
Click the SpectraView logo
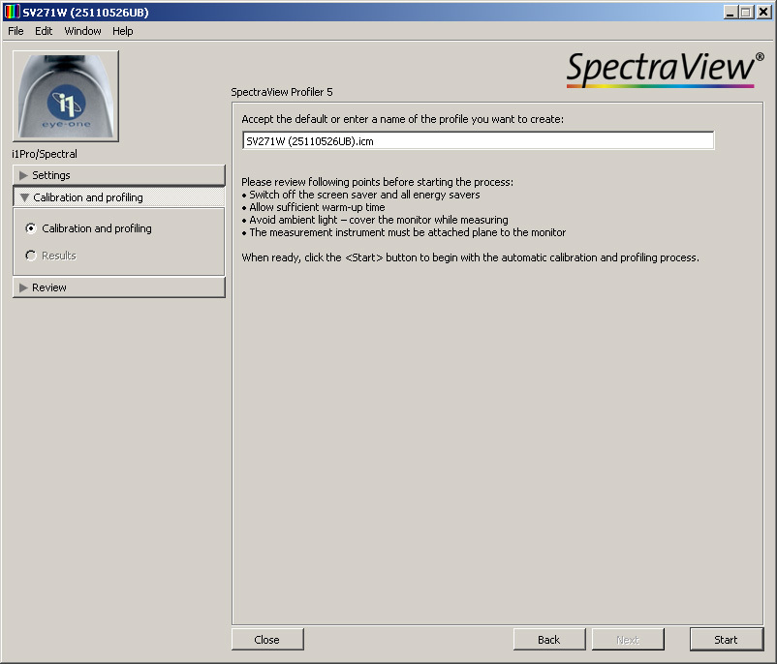[x=664, y=70]
